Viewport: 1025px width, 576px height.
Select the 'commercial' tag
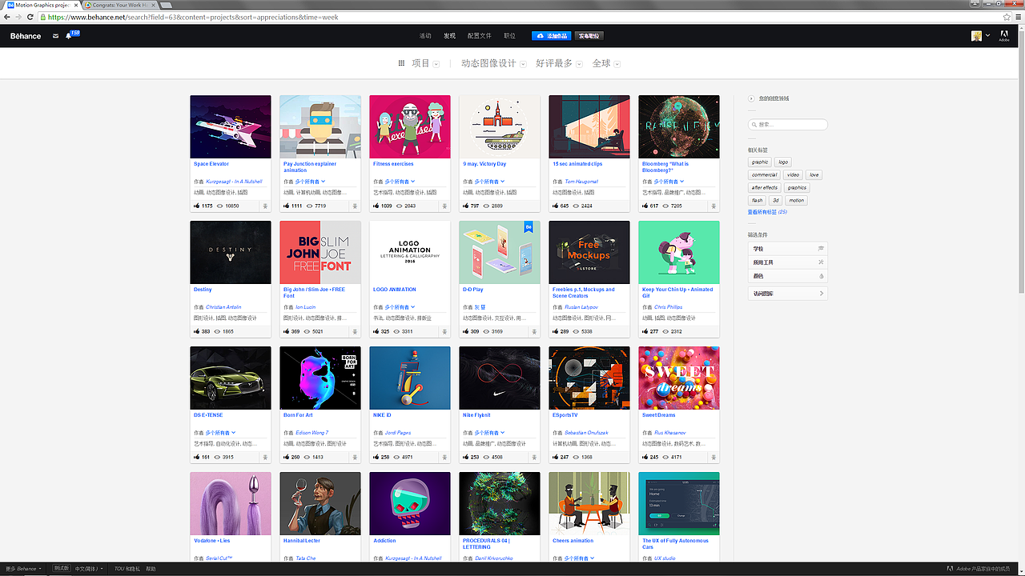pos(765,174)
